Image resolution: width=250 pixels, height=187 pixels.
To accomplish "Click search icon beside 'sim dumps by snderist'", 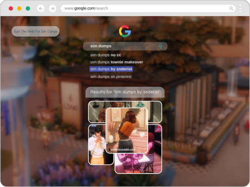I will pyautogui.click(x=86, y=69).
